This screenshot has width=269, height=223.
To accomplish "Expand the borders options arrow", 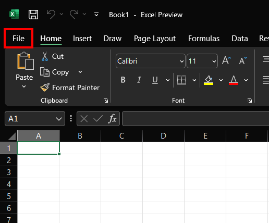I will pyautogui.click(x=194, y=80).
